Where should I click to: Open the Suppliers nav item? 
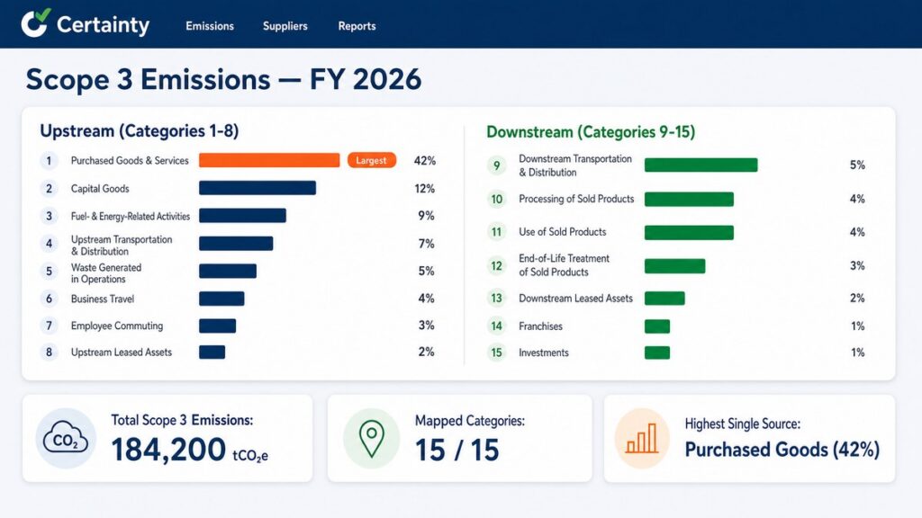point(285,26)
